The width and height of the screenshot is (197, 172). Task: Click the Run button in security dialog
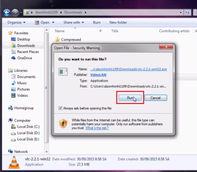[x=130, y=98]
